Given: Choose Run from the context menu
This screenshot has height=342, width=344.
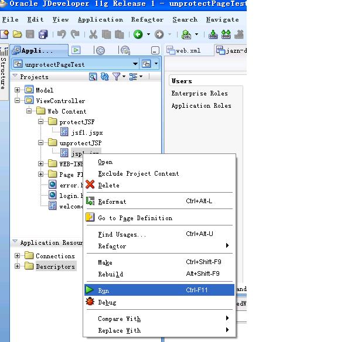Looking at the screenshot, I should (159, 290).
